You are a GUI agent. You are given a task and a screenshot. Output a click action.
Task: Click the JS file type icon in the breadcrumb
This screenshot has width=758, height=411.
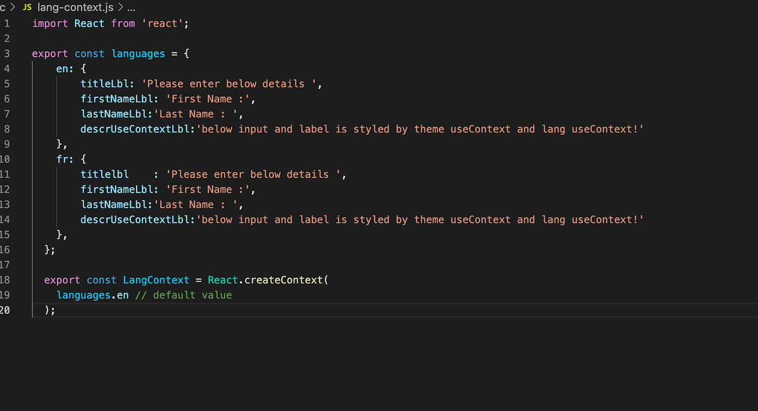coord(26,8)
